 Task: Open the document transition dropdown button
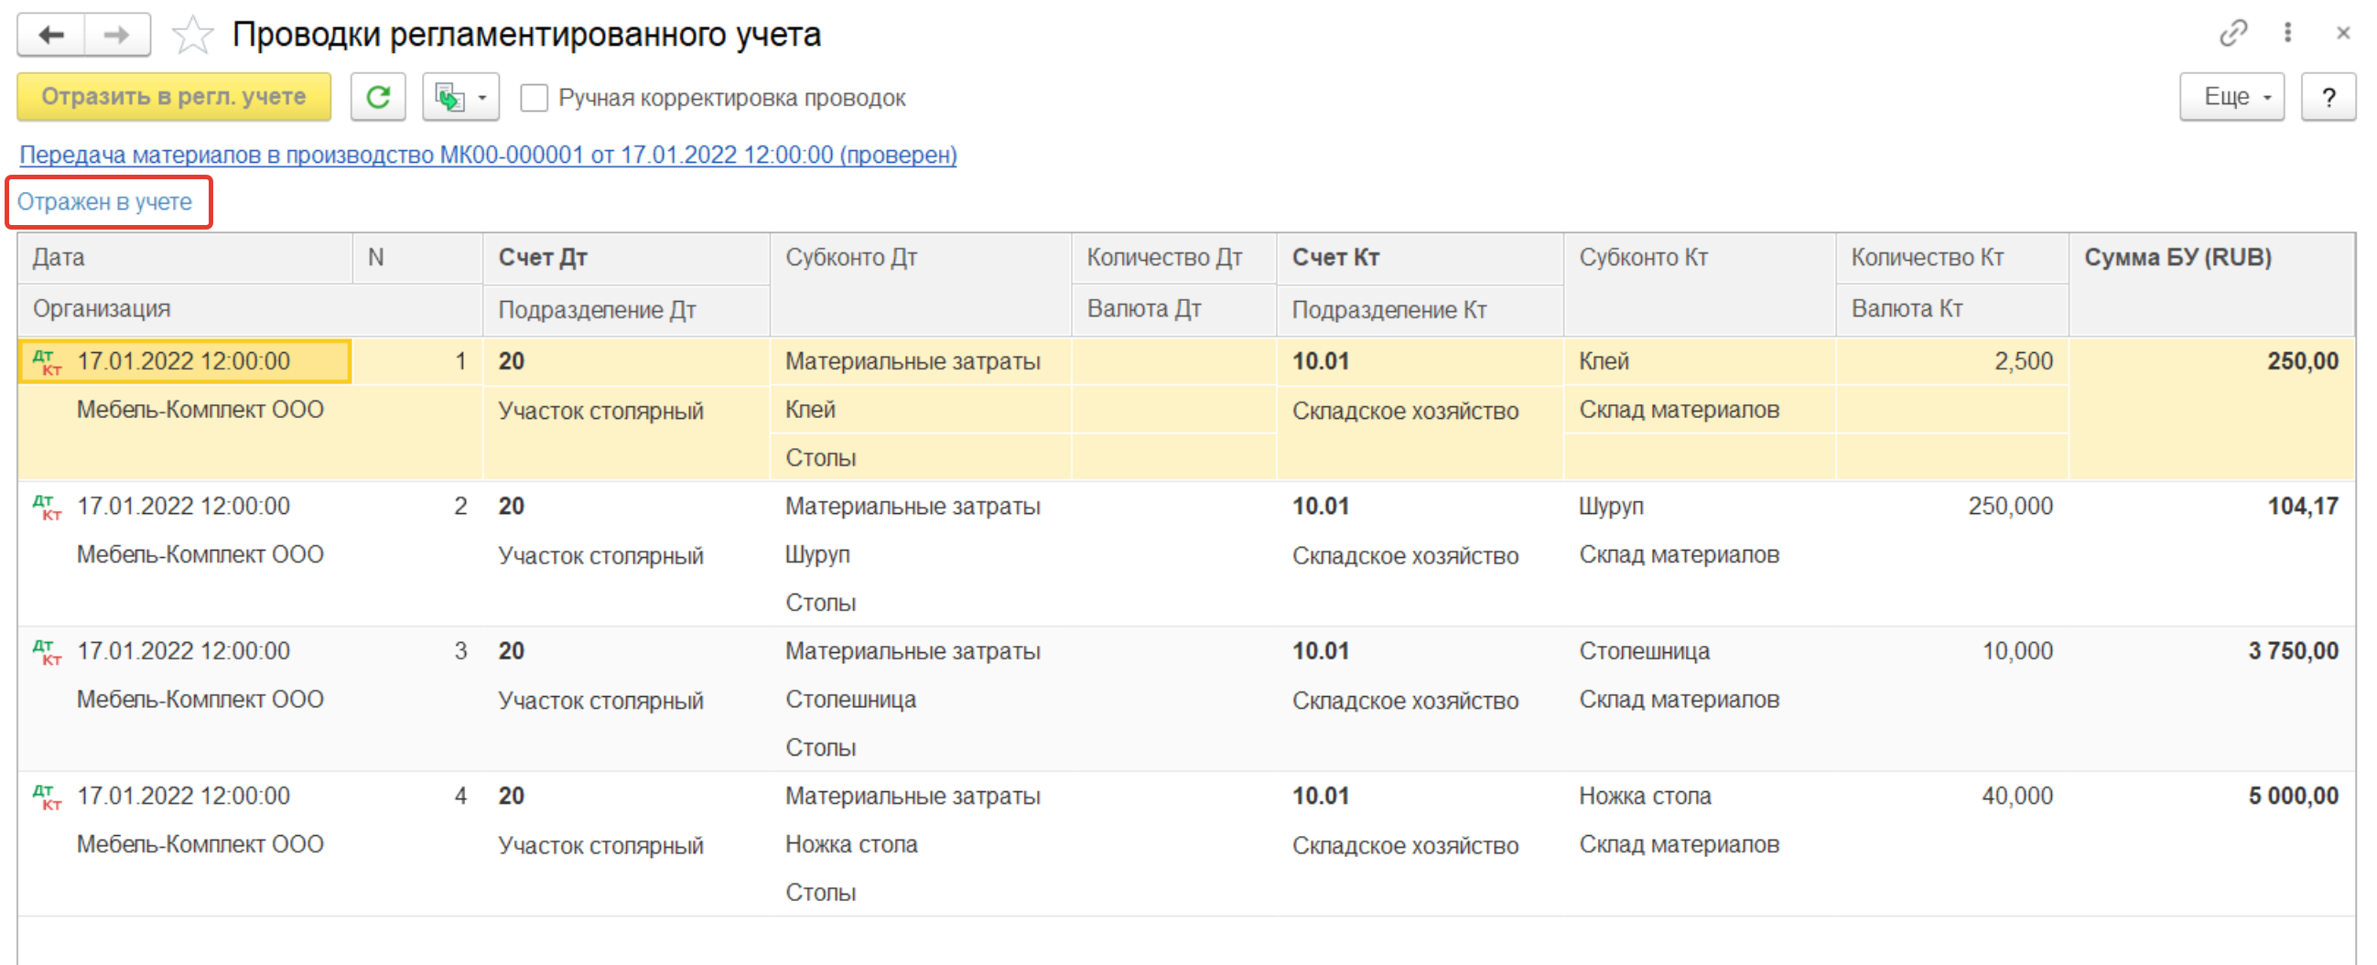(x=460, y=97)
